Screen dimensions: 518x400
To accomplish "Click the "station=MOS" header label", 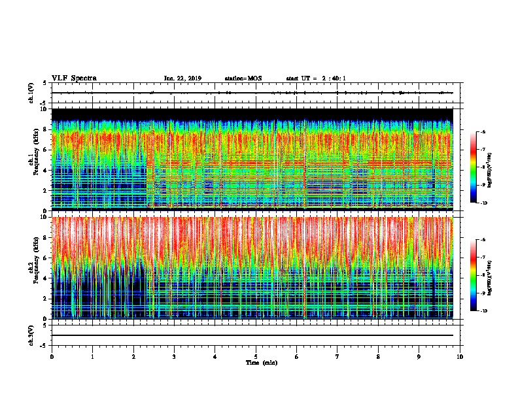I will coord(243,78).
